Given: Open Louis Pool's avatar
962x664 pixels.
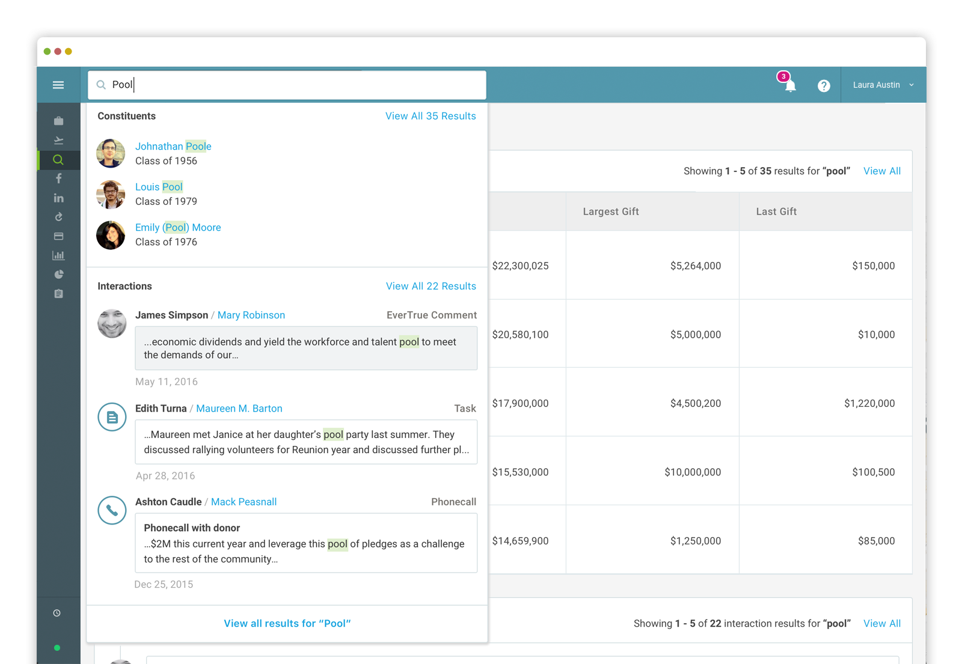Looking at the screenshot, I should click(111, 194).
